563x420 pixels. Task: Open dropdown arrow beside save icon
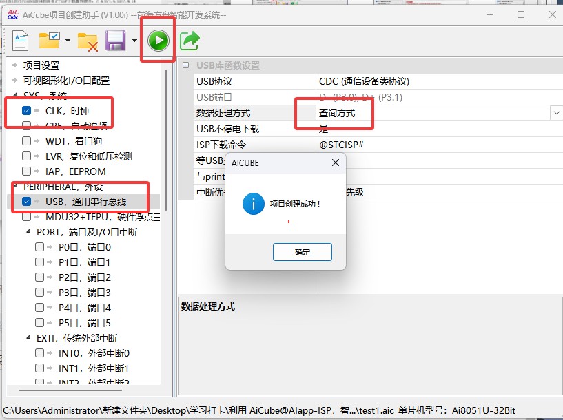tap(134, 41)
